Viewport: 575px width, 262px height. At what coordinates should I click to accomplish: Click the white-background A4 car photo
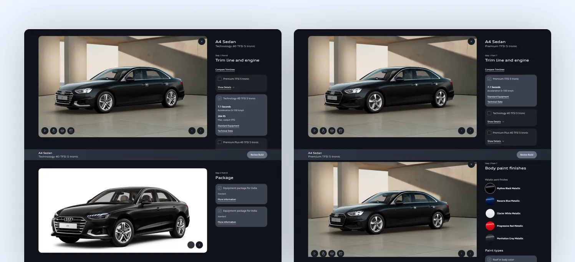[x=123, y=211]
